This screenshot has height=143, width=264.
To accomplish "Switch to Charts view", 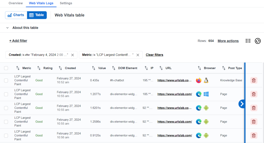I will pos(16,15).
